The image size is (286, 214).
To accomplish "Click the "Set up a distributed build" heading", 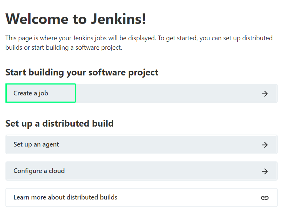I will pyautogui.click(x=60, y=124).
